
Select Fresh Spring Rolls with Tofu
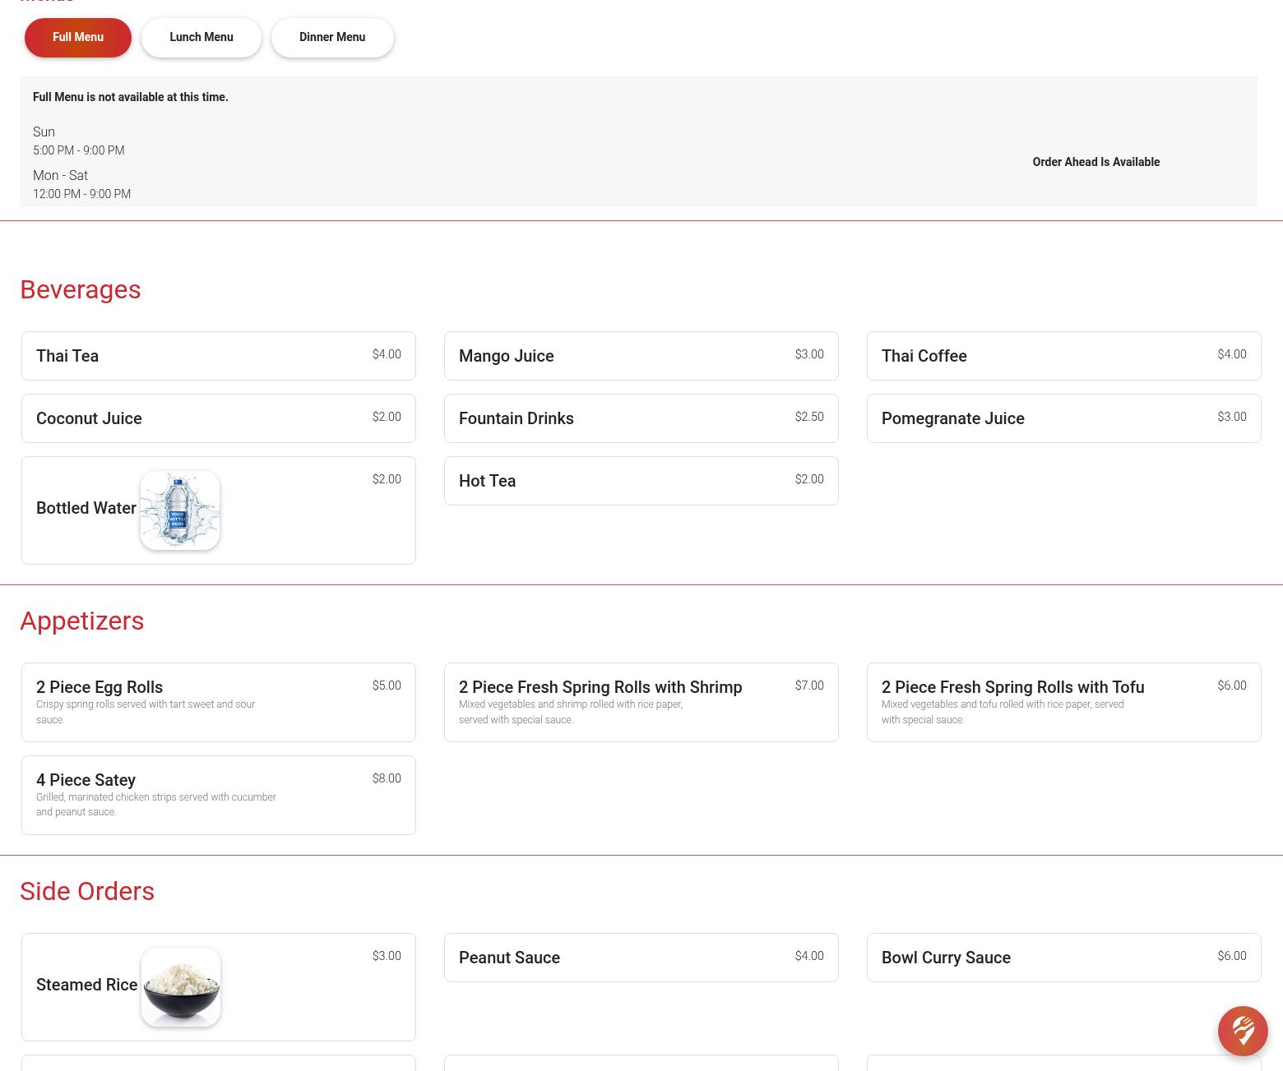pos(1063,702)
